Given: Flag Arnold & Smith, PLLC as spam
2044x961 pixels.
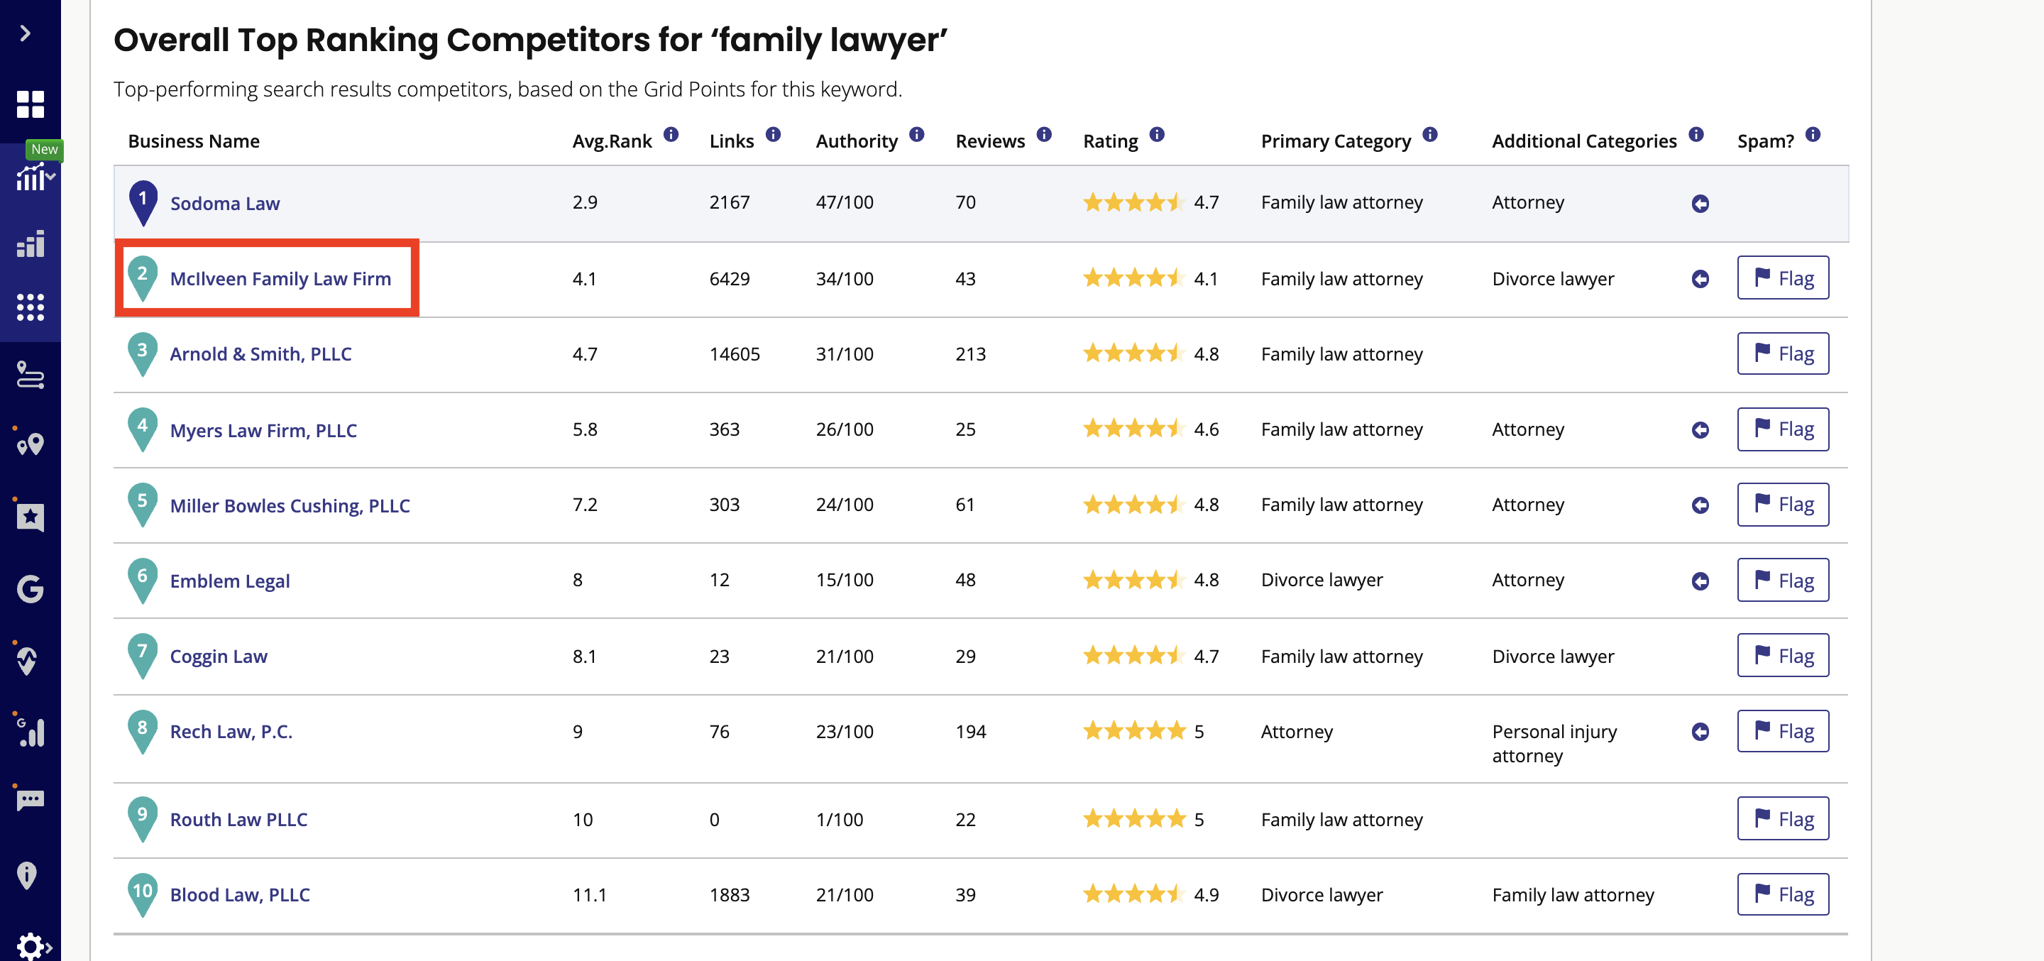Looking at the screenshot, I should pyautogui.click(x=1783, y=353).
